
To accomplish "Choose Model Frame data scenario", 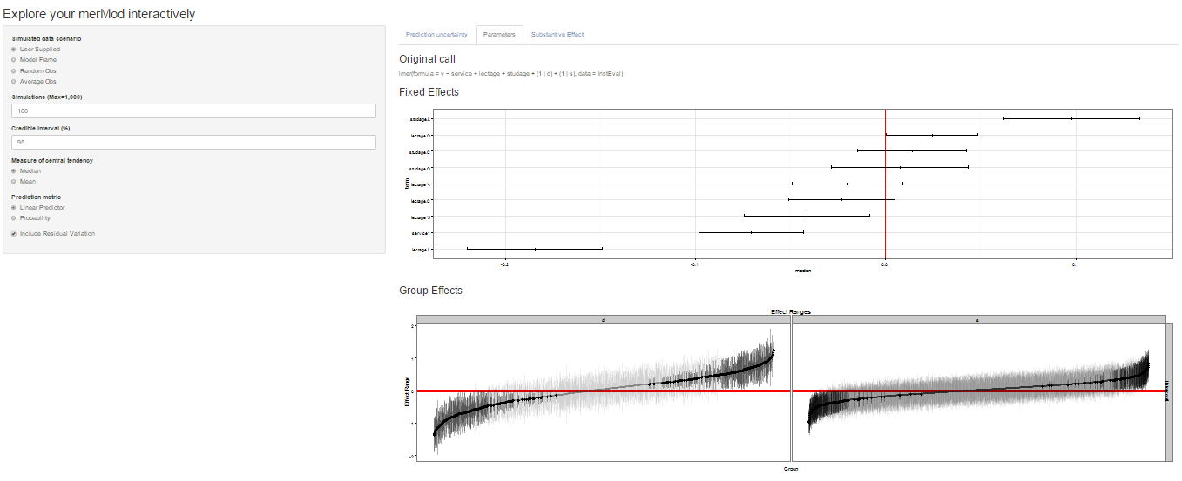I will coord(14,60).
